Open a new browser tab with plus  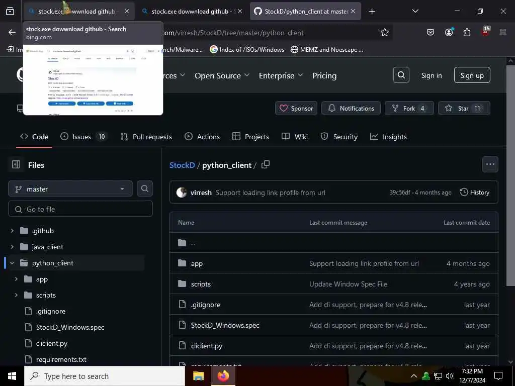coord(372,12)
